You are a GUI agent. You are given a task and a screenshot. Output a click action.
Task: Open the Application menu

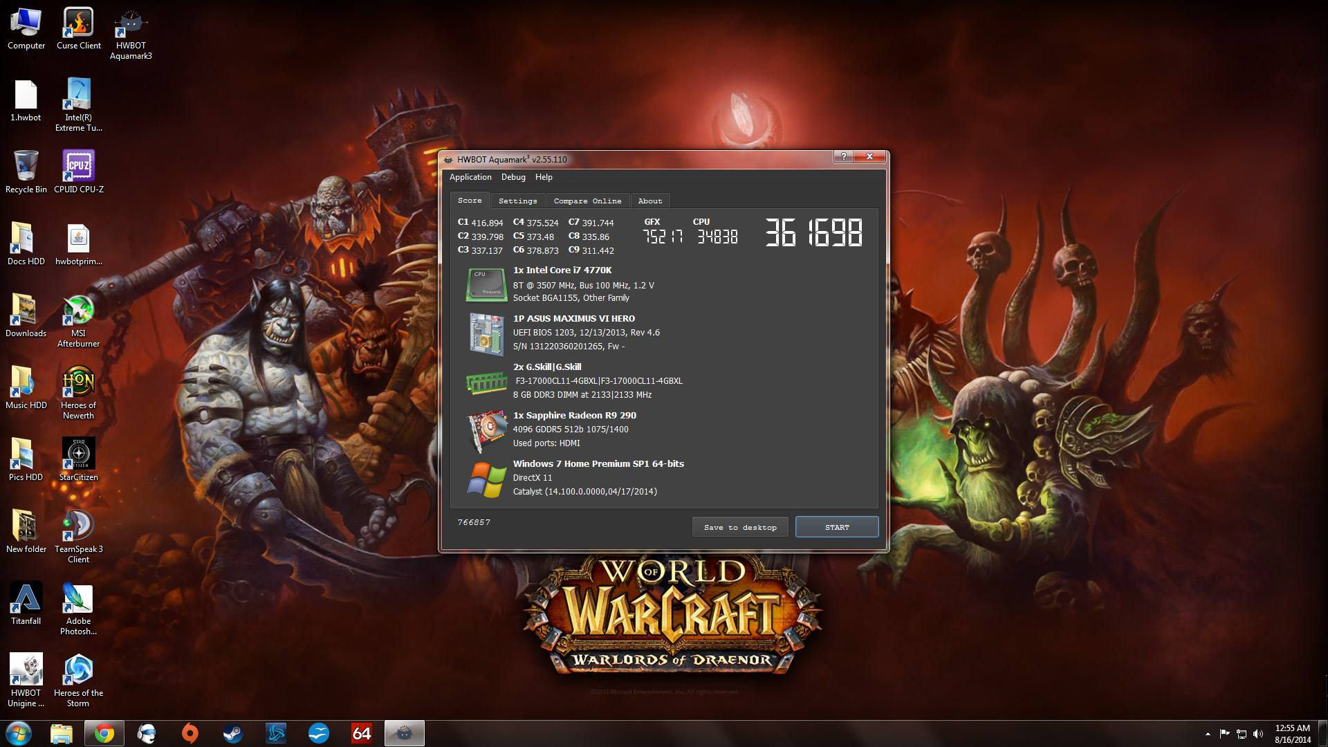pyautogui.click(x=470, y=177)
